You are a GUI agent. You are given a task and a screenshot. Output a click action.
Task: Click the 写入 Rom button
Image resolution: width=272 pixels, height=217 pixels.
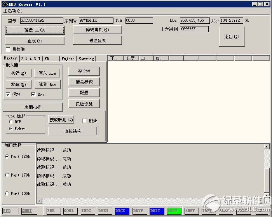47,73
